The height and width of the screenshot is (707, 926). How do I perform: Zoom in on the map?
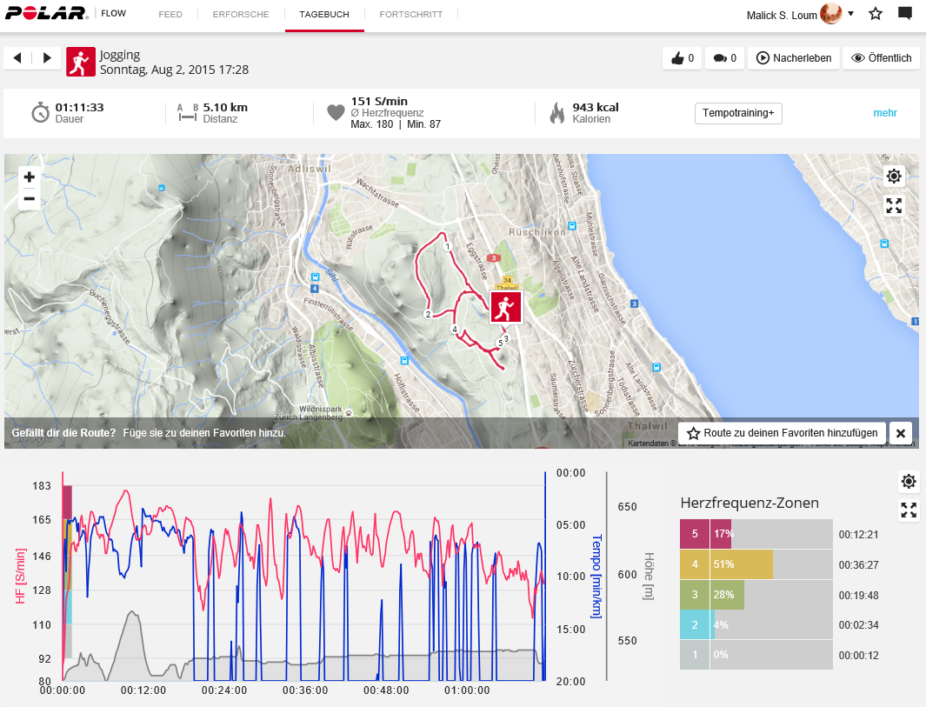pos(29,177)
